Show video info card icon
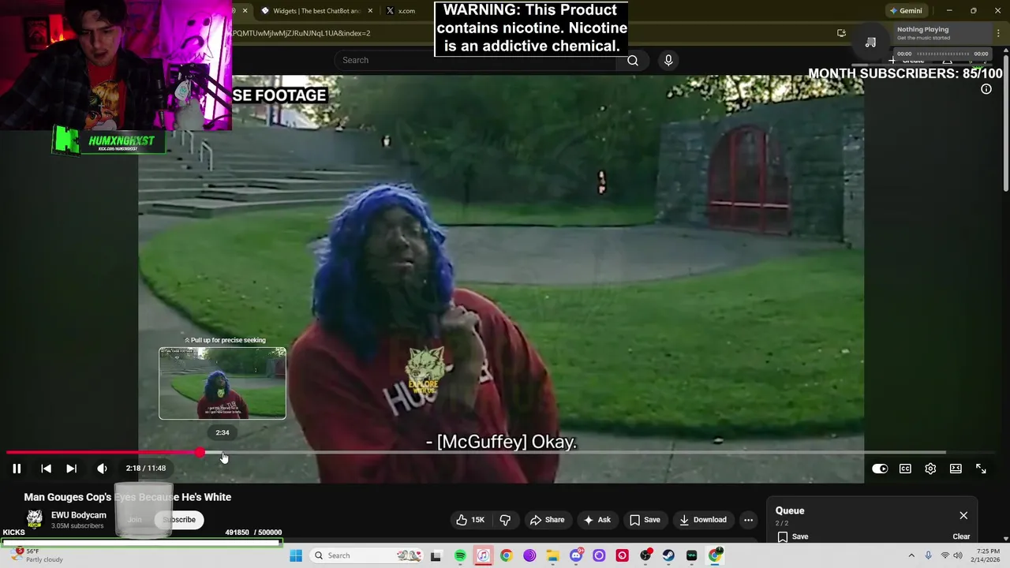The width and height of the screenshot is (1010, 568). [986, 89]
